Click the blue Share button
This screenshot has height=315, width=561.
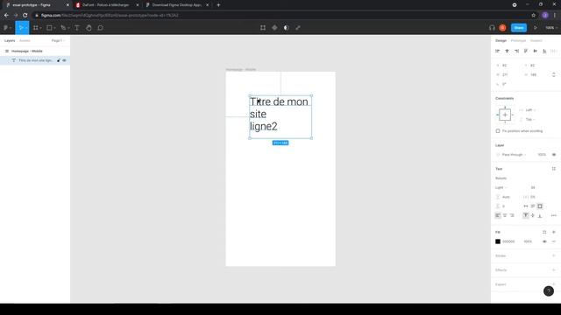click(519, 27)
